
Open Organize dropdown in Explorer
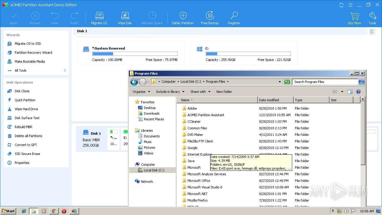[141, 92]
